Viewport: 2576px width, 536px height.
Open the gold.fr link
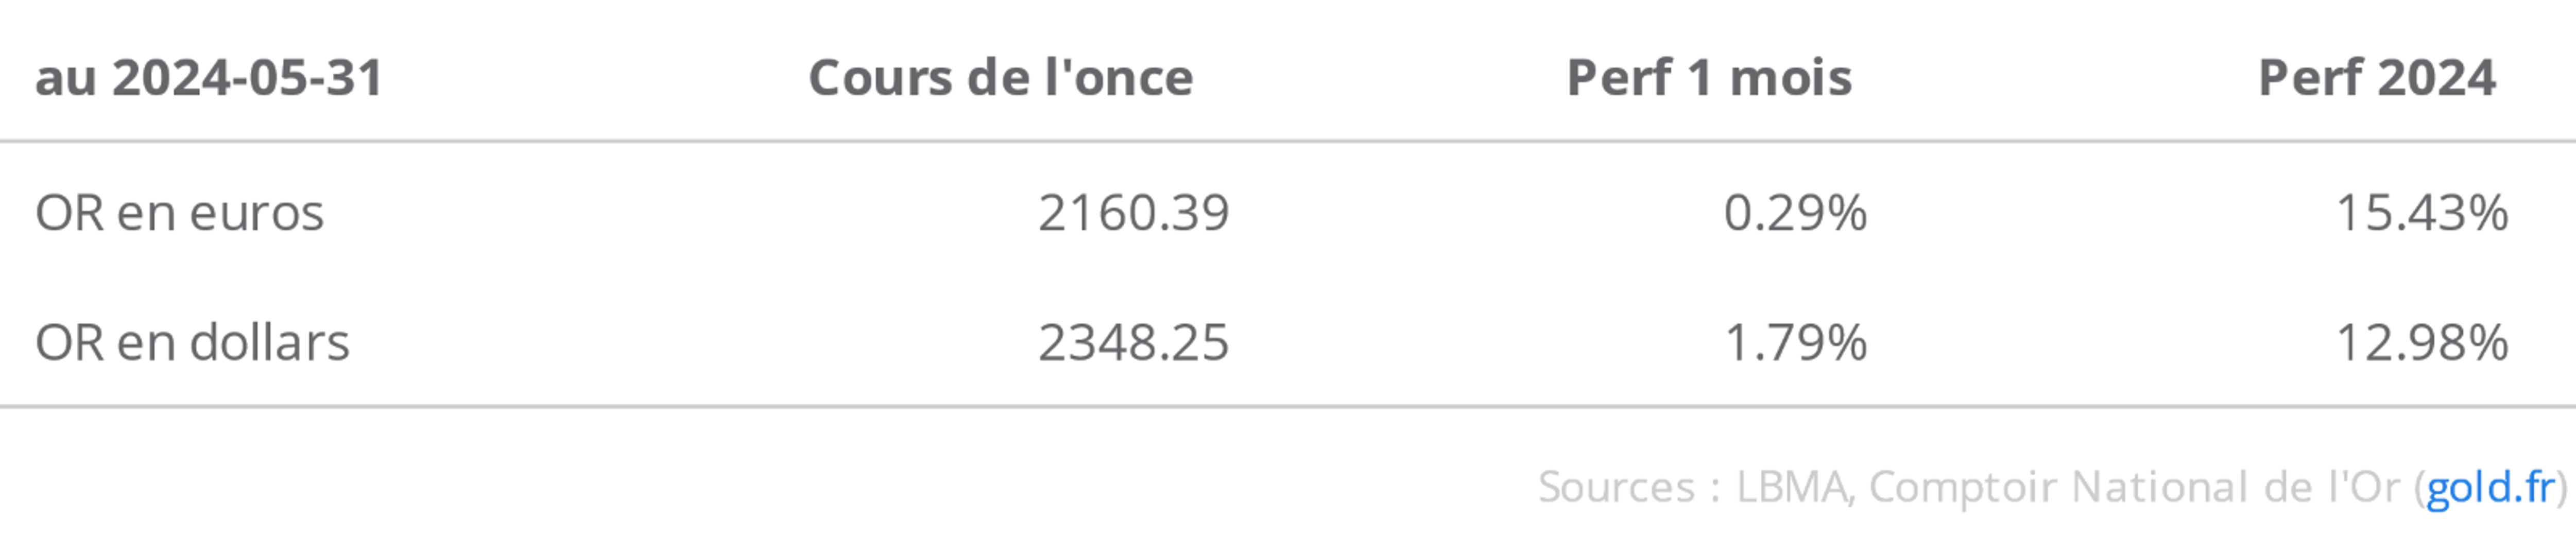2489,488
